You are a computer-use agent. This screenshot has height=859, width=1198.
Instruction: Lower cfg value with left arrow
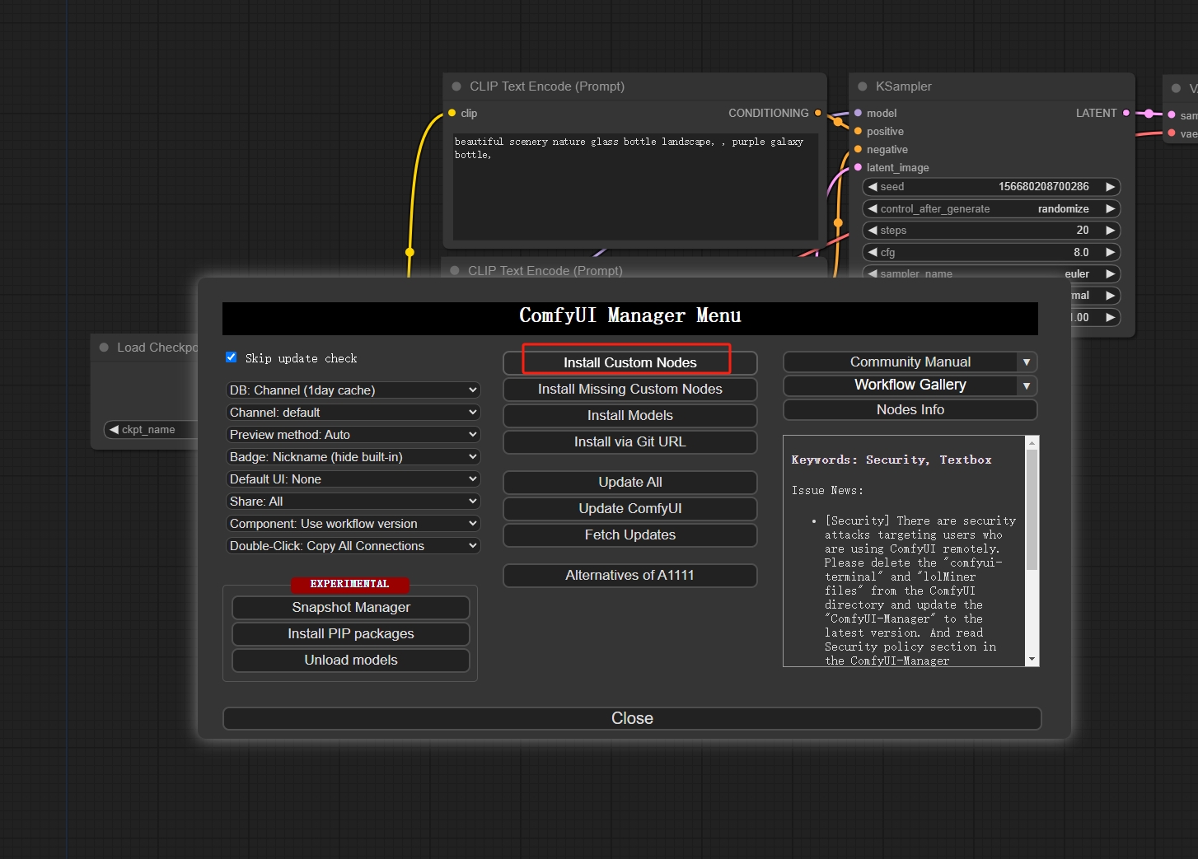click(873, 252)
